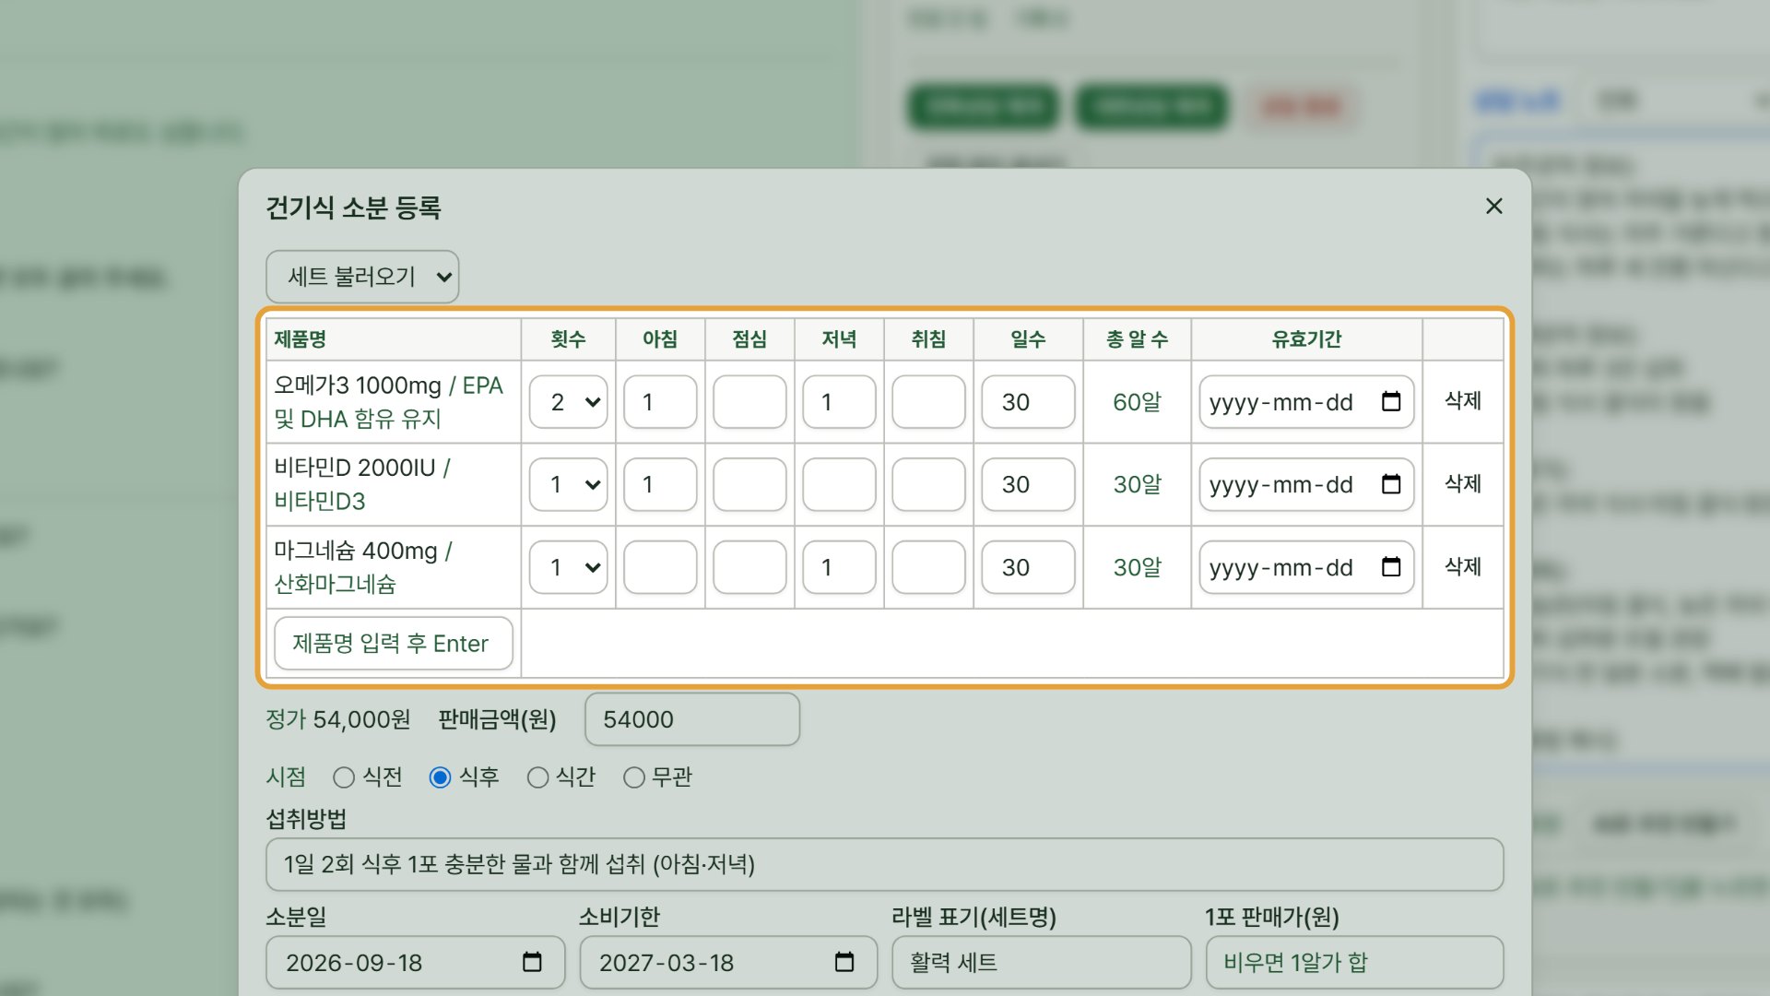Click the 라벨 표기 field 활력 세트
Viewport: 1770px width, 996px height.
[x=1042, y=962]
